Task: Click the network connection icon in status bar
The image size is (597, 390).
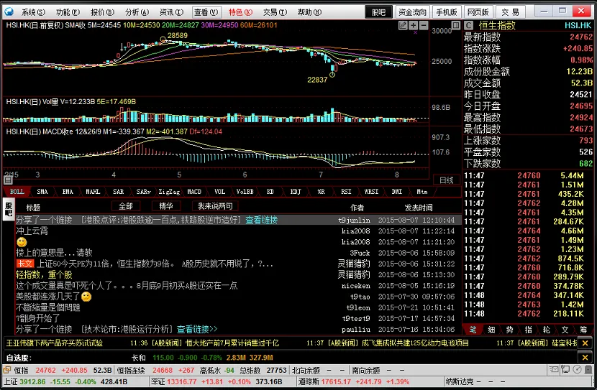Action: [565, 369]
